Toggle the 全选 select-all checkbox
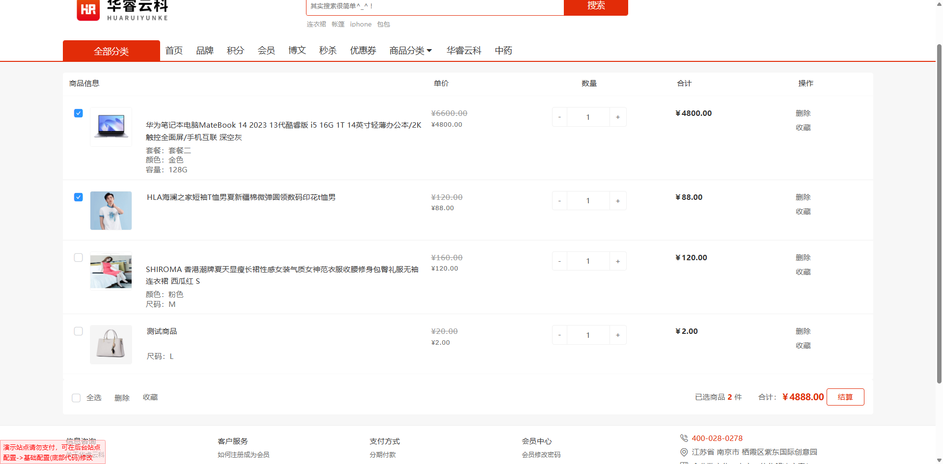Viewport: 943px width, 464px height. coord(76,398)
